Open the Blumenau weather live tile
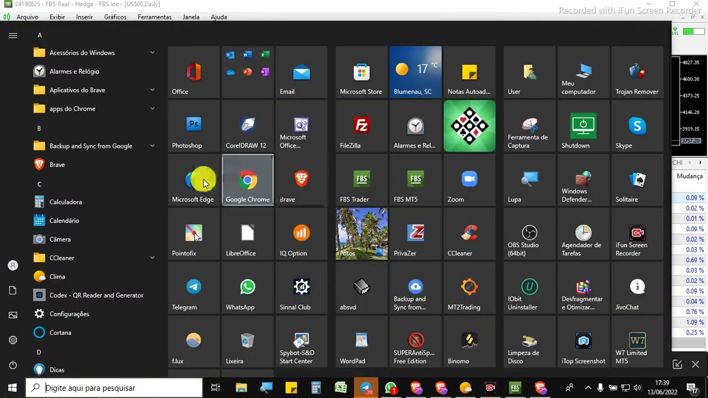Viewport: 708px width, 398px height. pyautogui.click(x=415, y=72)
